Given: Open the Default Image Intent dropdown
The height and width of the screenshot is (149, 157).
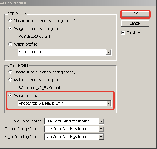Looking at the screenshot, I should [74, 129].
